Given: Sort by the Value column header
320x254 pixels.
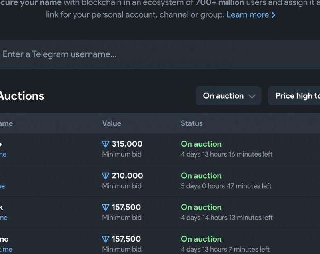Looking at the screenshot, I should tap(112, 123).
